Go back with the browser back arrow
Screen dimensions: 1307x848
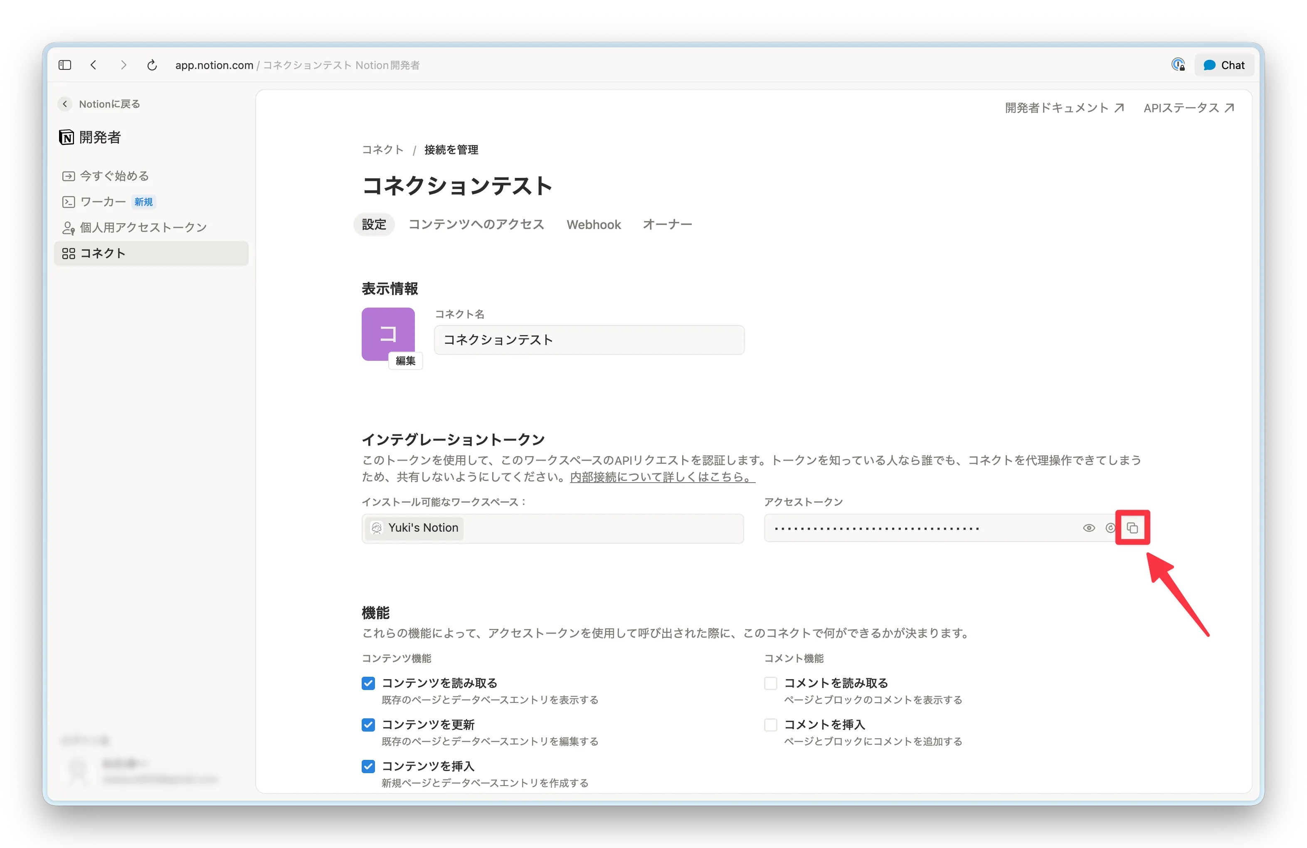coord(94,65)
